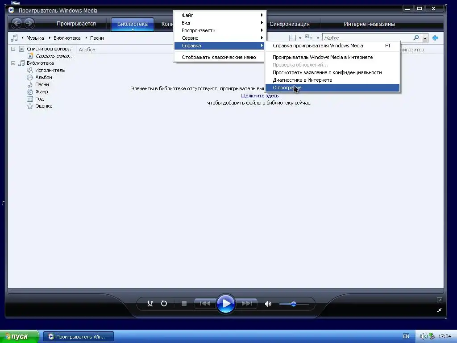
Task: Open Жанр in the library tree
Action: [x=42, y=92]
